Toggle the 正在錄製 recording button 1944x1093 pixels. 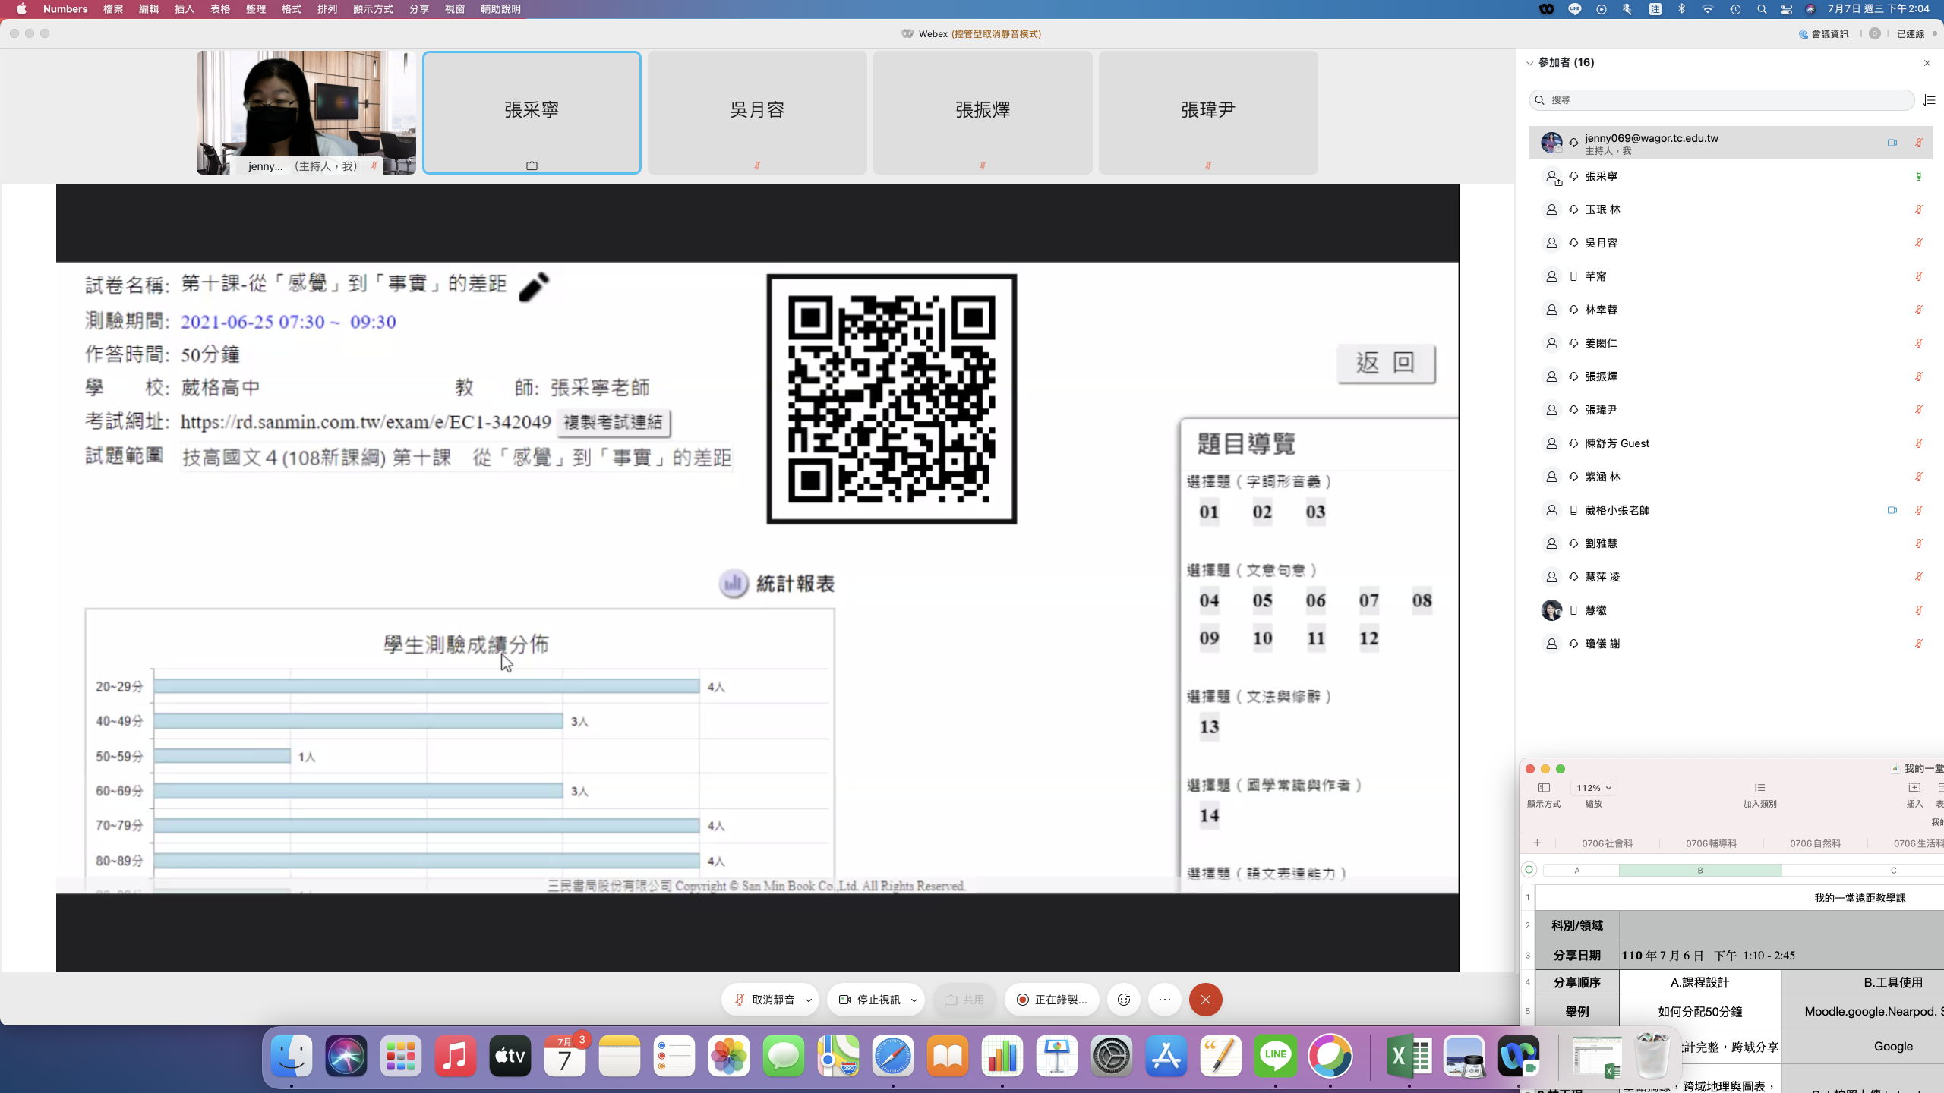click(1052, 1000)
